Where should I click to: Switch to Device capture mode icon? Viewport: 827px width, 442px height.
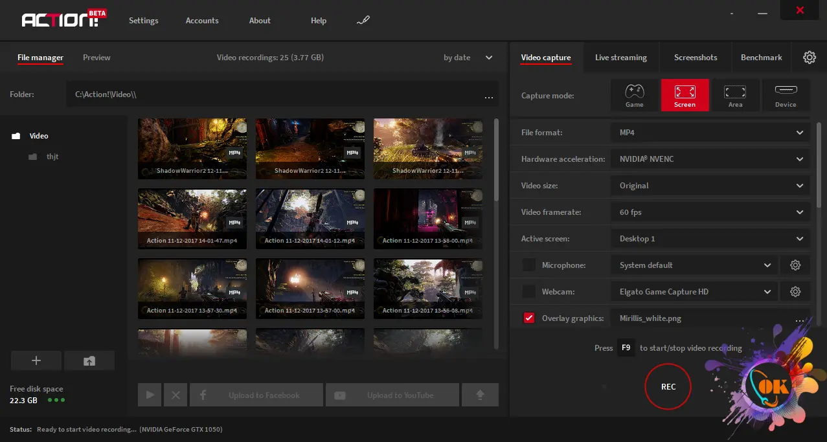[786, 95]
